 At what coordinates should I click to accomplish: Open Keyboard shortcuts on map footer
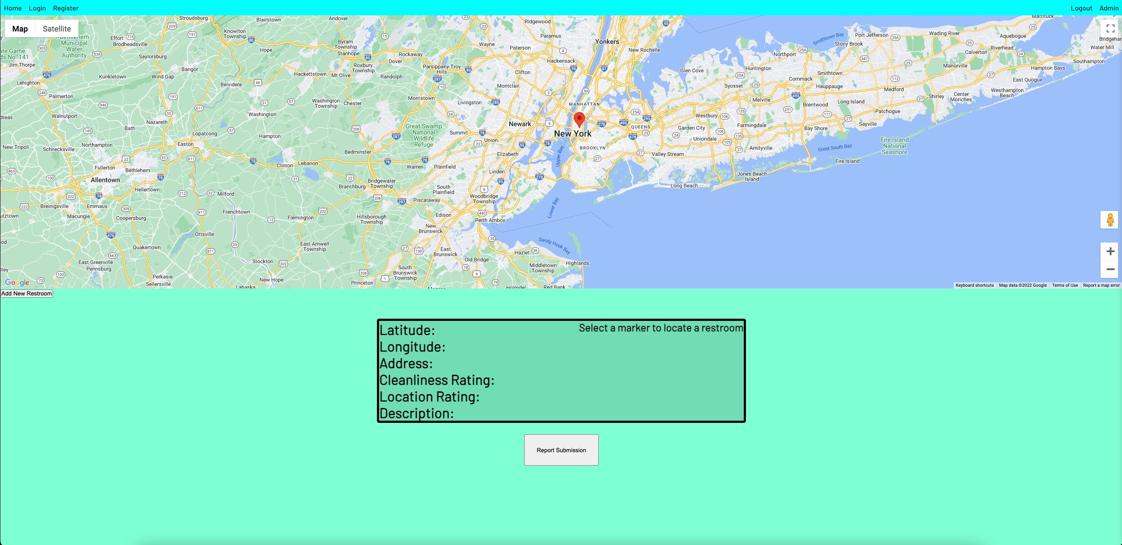[974, 285]
